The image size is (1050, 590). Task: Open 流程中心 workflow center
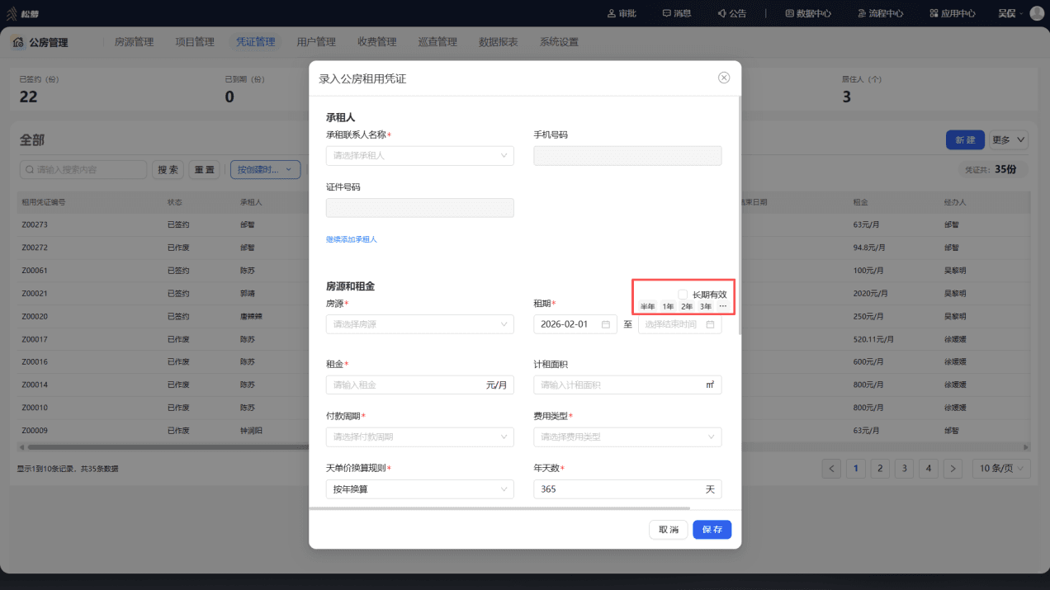point(880,13)
